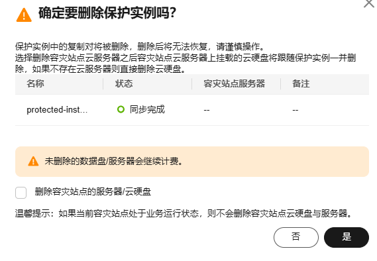377x261 pixels.
Task: Select the protected-inst... instance name cell
Action: (x=57, y=110)
